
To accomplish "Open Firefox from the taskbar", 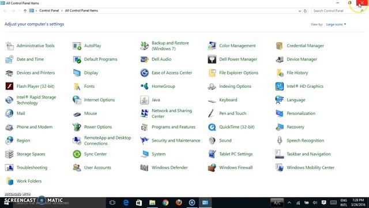I will [x=179, y=203].
